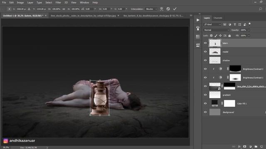Toggle the maintain aspect ratio link icon
Viewport: 266px width, 149px height.
point(64,9)
